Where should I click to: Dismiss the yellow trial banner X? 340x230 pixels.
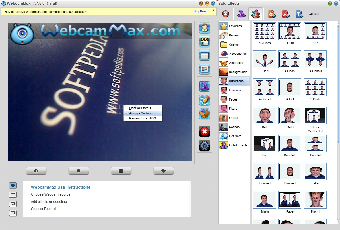point(213,10)
